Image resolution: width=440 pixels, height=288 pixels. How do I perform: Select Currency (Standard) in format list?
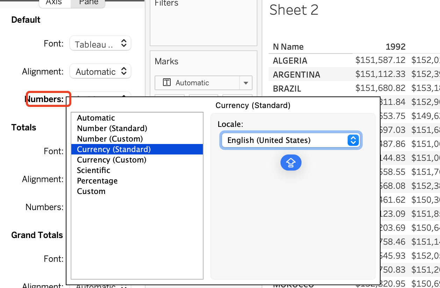pos(114,150)
